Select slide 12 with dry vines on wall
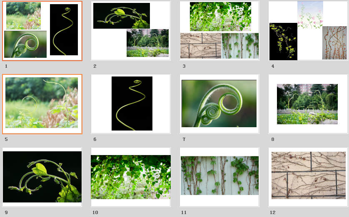This screenshot has height=217, width=349. tap(308, 177)
